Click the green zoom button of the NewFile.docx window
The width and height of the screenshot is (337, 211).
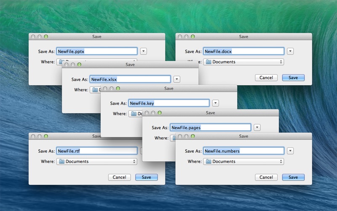point(193,37)
